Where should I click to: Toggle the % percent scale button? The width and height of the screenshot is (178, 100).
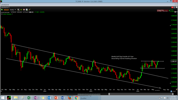[174, 91]
